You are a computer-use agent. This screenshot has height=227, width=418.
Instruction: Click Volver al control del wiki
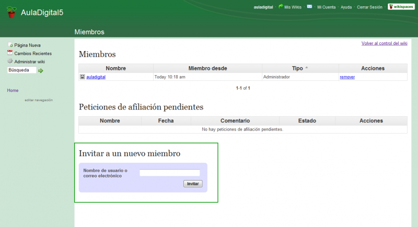click(384, 43)
